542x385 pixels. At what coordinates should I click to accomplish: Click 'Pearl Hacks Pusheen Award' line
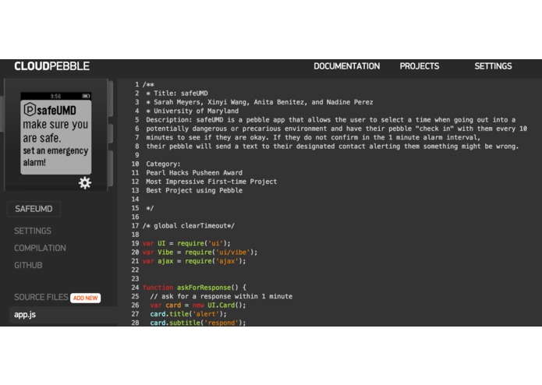click(x=194, y=173)
